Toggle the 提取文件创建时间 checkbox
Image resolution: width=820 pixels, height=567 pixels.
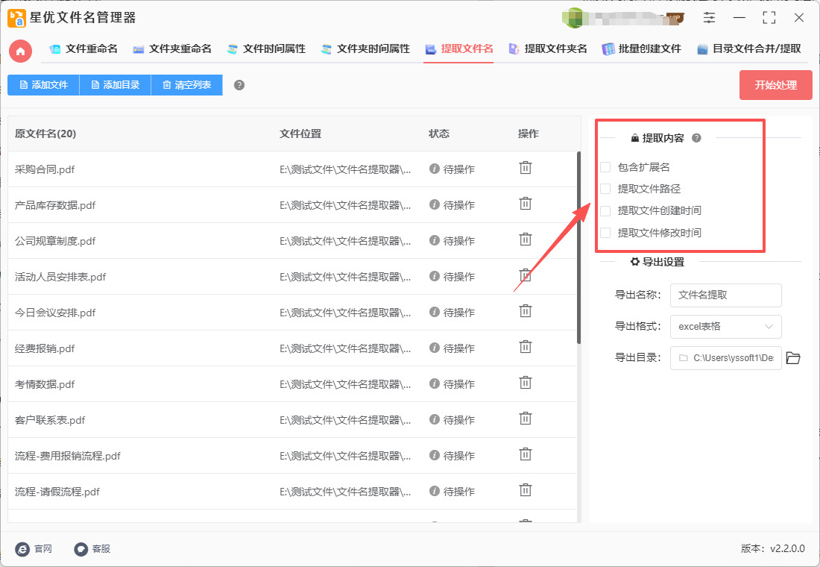[606, 210]
